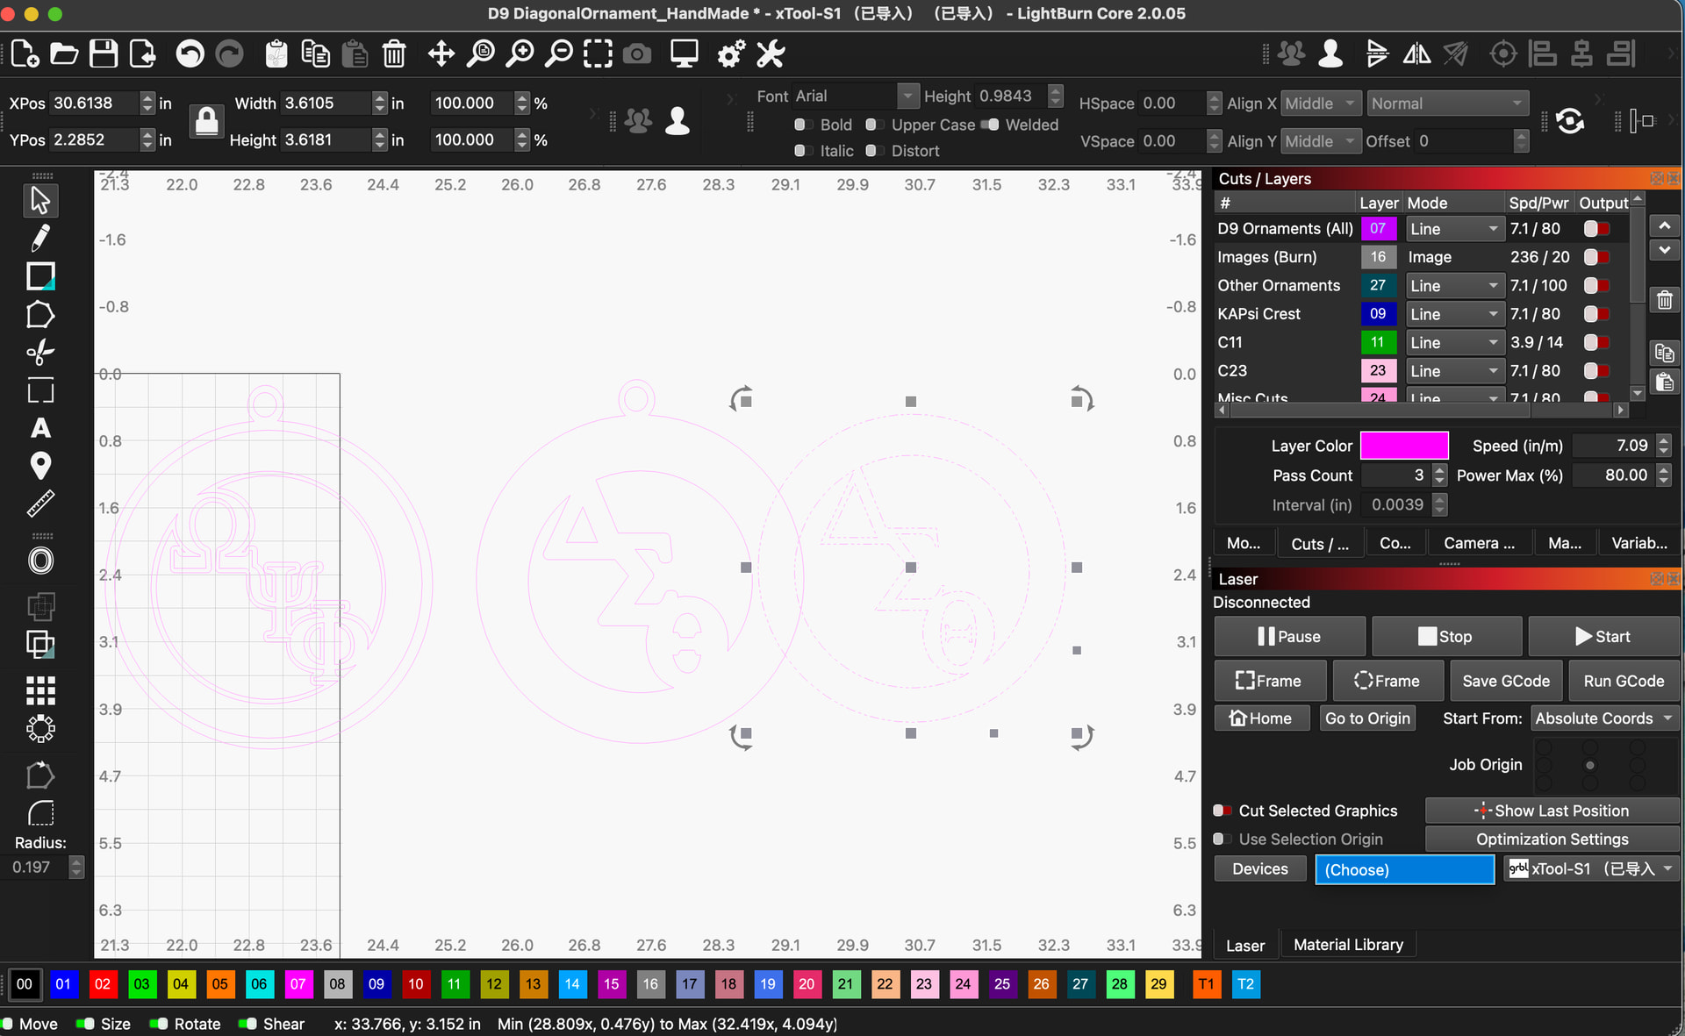Open the Grid Array tool

(40, 690)
